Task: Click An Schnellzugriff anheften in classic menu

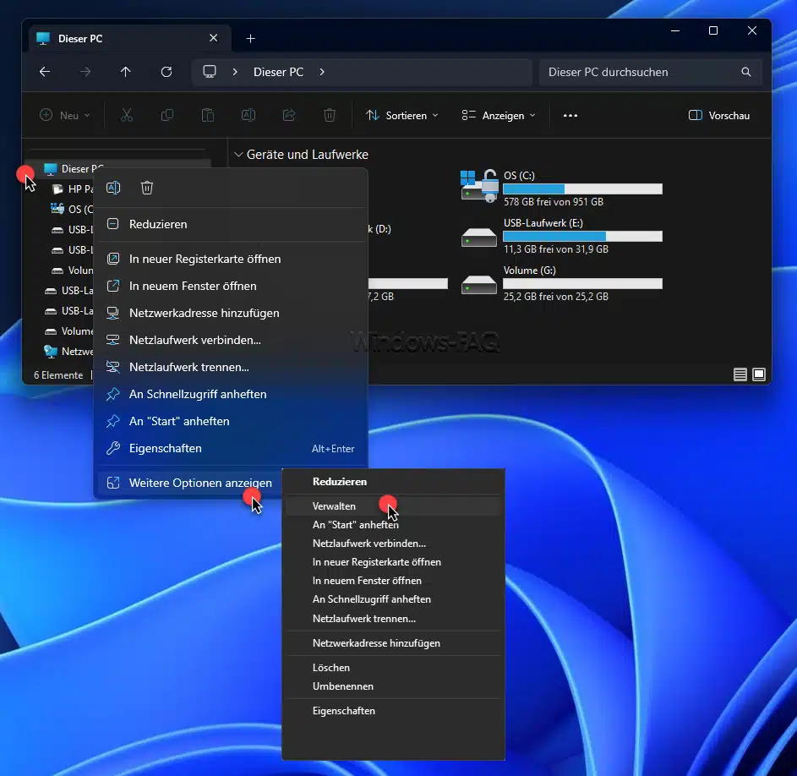Action: point(393,599)
